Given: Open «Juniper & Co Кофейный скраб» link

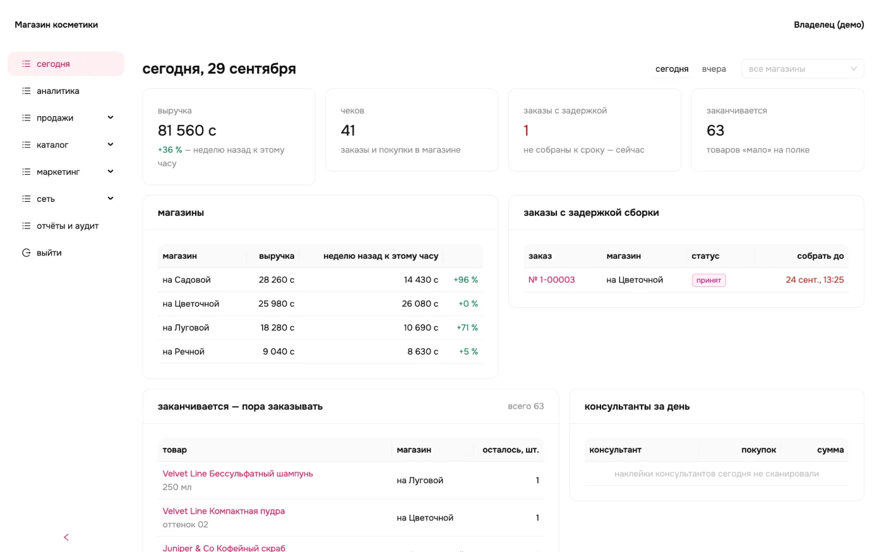Looking at the screenshot, I should coord(224,548).
